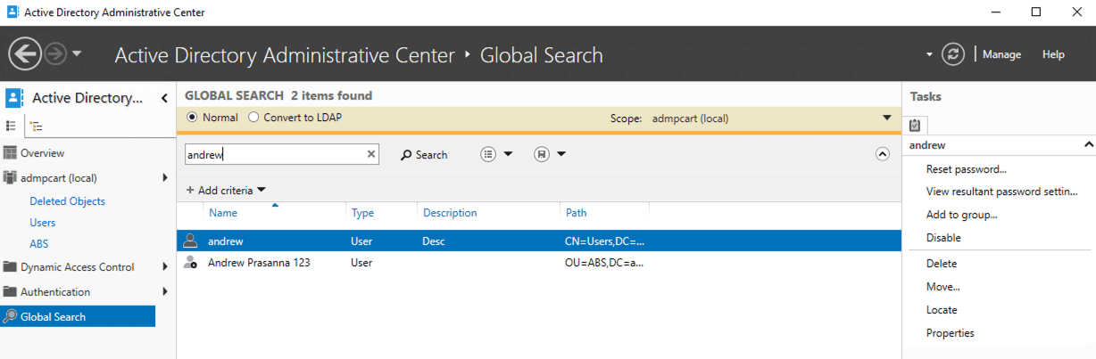The height and width of the screenshot is (359, 1096).
Task: Expand Dynamic Access Control arrow
Action: [165, 266]
